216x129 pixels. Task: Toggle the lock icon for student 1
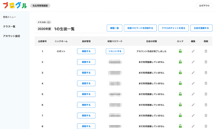point(180,51)
